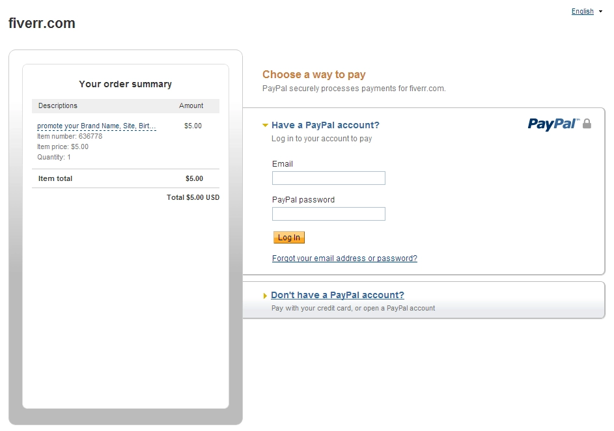Focus the PayPal password field
The width and height of the screenshot is (614, 431).
pos(328,214)
